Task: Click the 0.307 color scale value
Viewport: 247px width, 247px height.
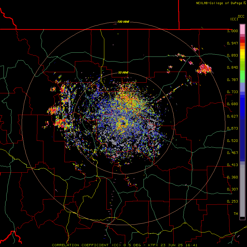Action: (x=232, y=189)
